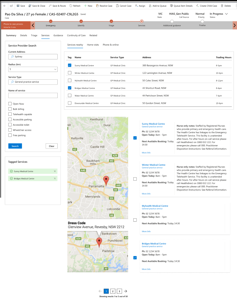The height and width of the screenshot is (301, 237).
Task: Delete the case from toolbar
Action: click(226, 6)
